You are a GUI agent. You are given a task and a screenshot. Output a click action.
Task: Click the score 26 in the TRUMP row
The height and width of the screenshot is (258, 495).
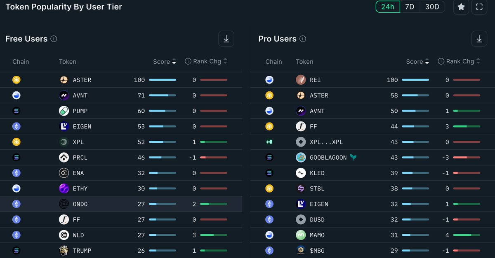[x=141, y=251]
